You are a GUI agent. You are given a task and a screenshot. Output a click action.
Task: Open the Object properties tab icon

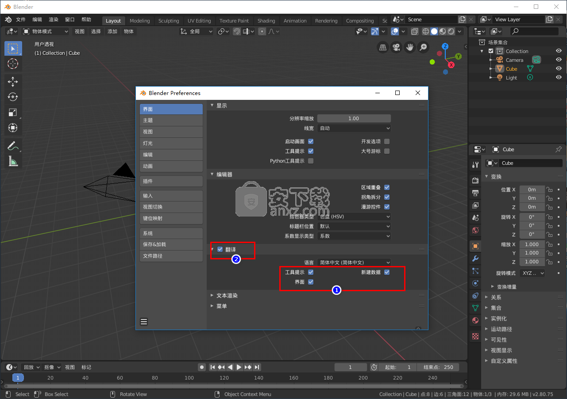tap(475, 246)
